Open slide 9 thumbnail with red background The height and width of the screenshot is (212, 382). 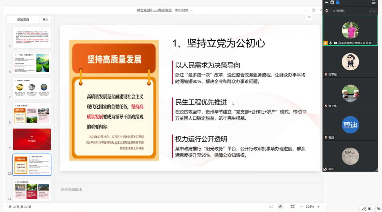click(x=32, y=139)
